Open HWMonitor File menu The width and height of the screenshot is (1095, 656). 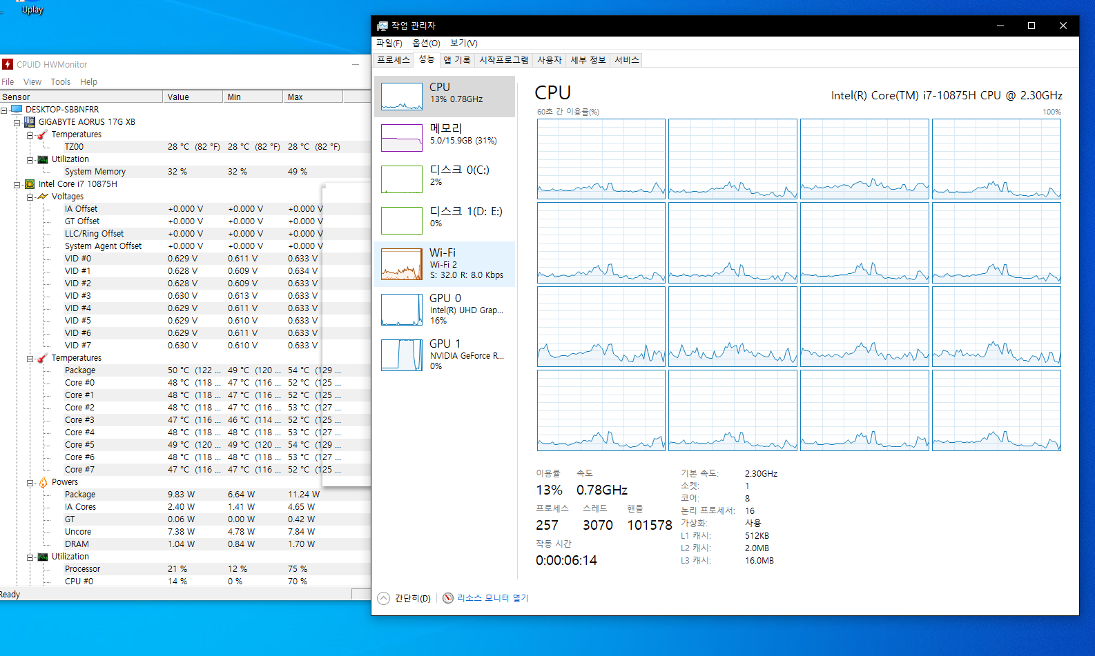8,81
